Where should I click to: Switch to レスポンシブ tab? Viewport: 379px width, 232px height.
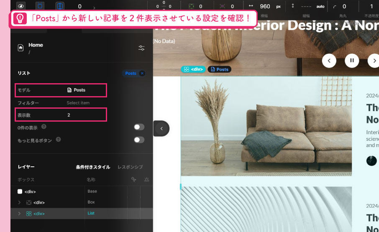[130, 167]
